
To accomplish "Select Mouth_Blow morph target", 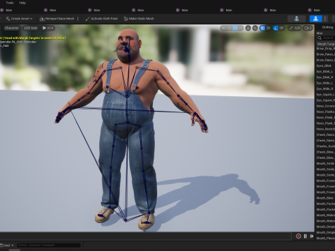I will (x=325, y=198).
